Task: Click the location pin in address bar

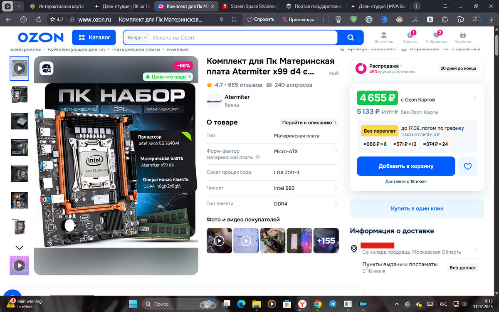Action: coord(222,20)
